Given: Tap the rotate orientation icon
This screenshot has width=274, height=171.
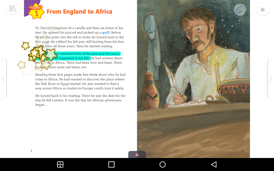Looking at the screenshot, I should pyautogui.click(x=240, y=10).
